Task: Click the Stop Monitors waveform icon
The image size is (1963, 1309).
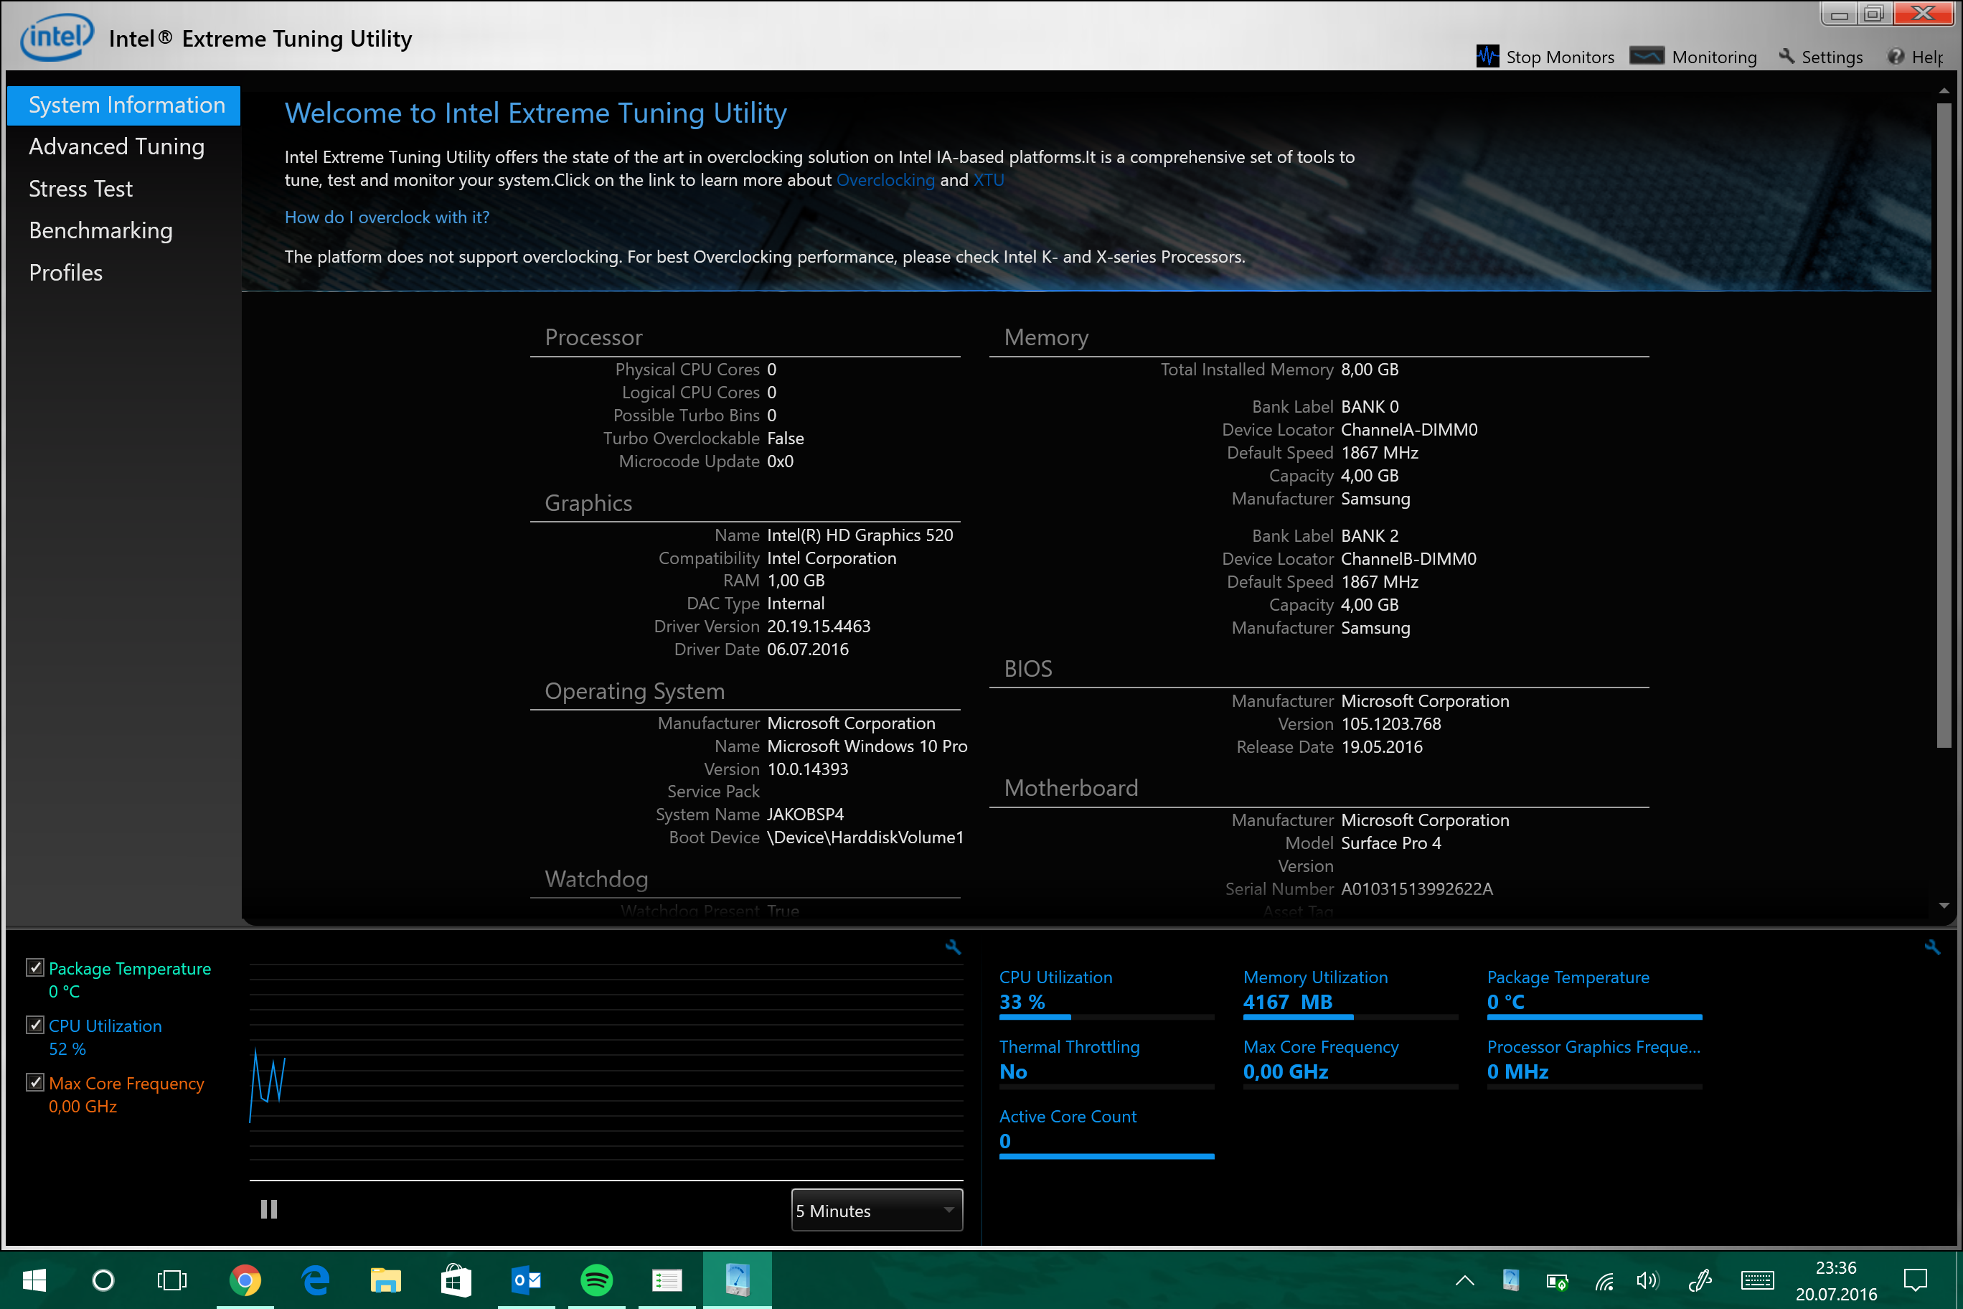Action: coord(1487,57)
